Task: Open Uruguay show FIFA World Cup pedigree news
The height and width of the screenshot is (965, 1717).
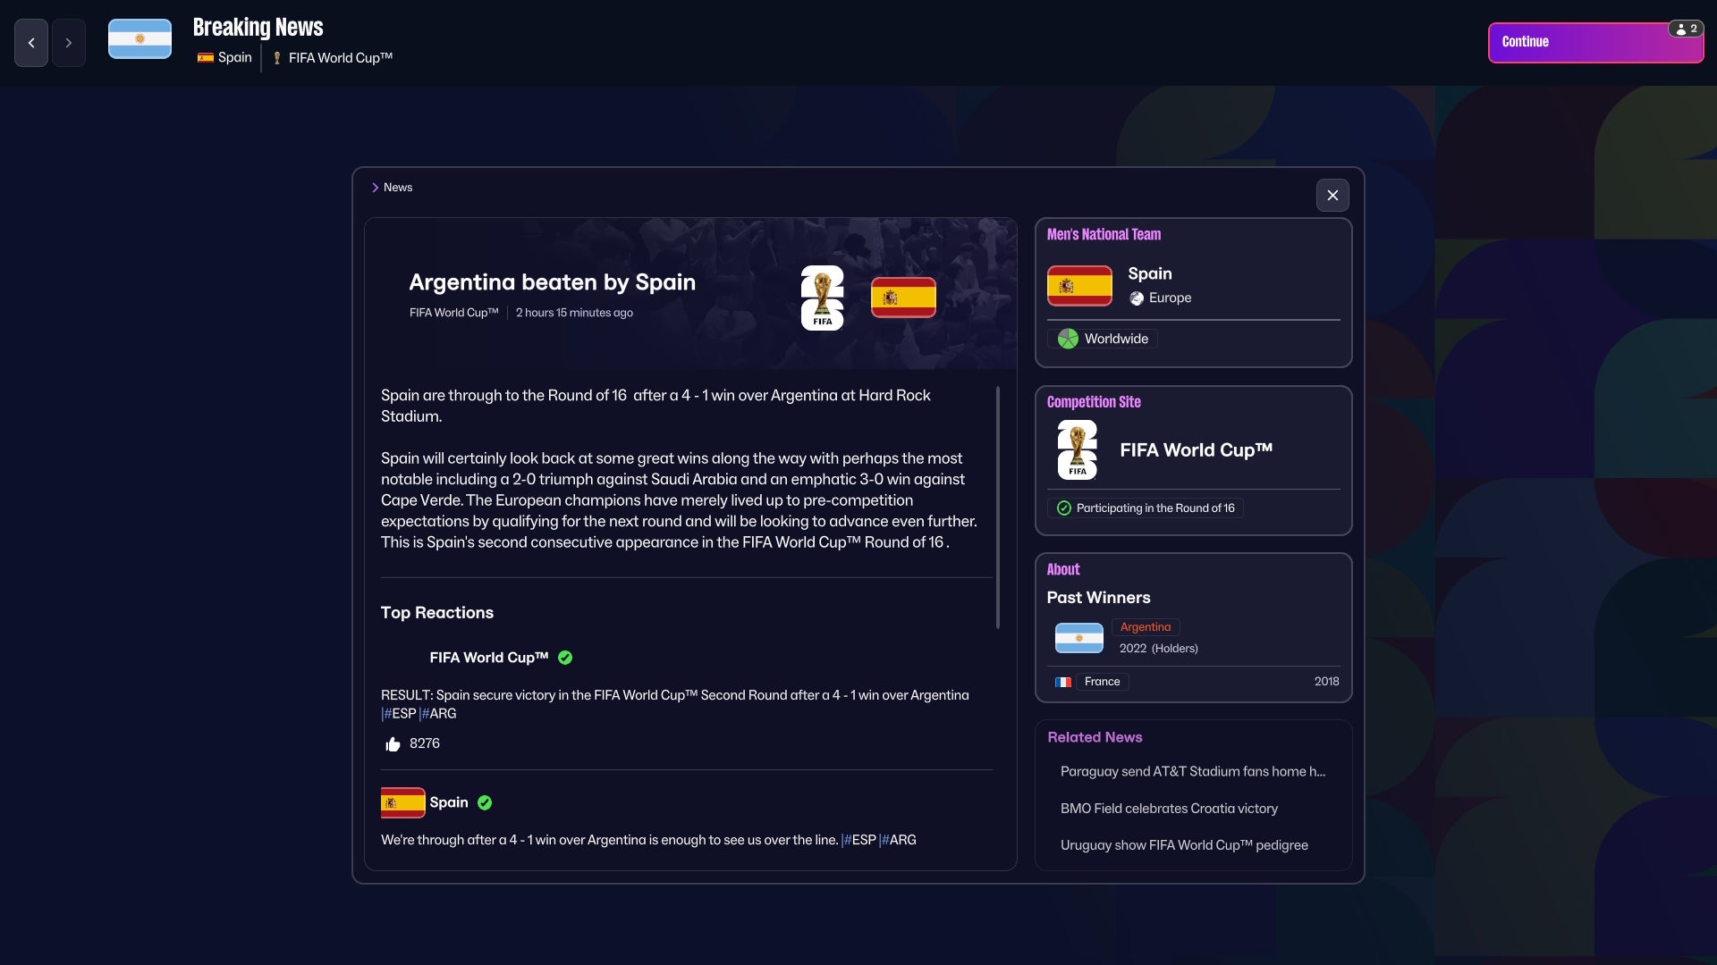Action: [1184, 845]
